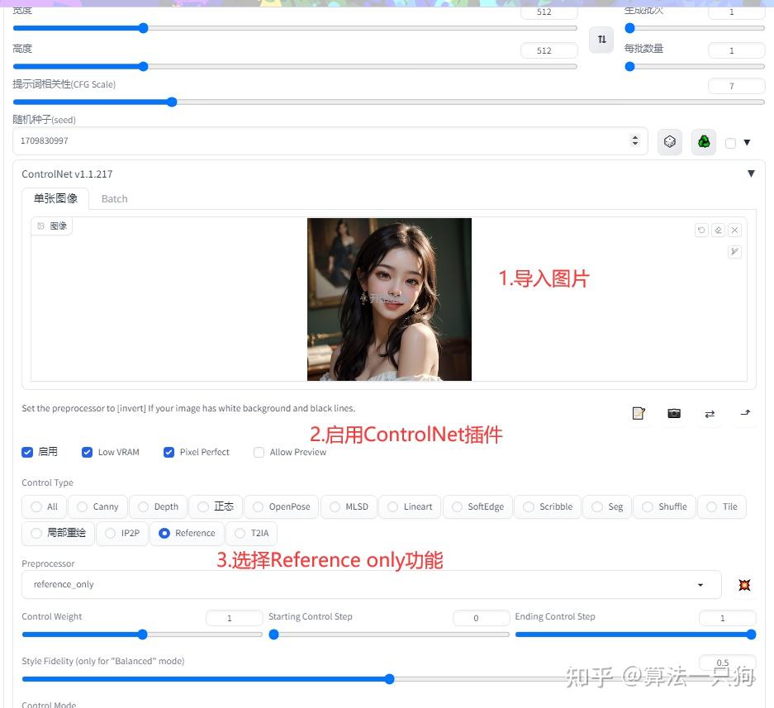The width and height of the screenshot is (774, 708).
Task: Switch to the Batch tab
Action: (113, 198)
